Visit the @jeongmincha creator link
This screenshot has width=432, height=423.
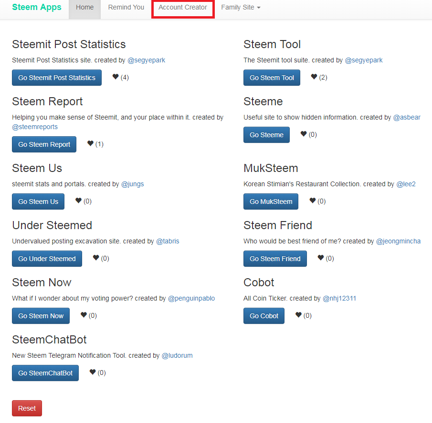point(398,241)
